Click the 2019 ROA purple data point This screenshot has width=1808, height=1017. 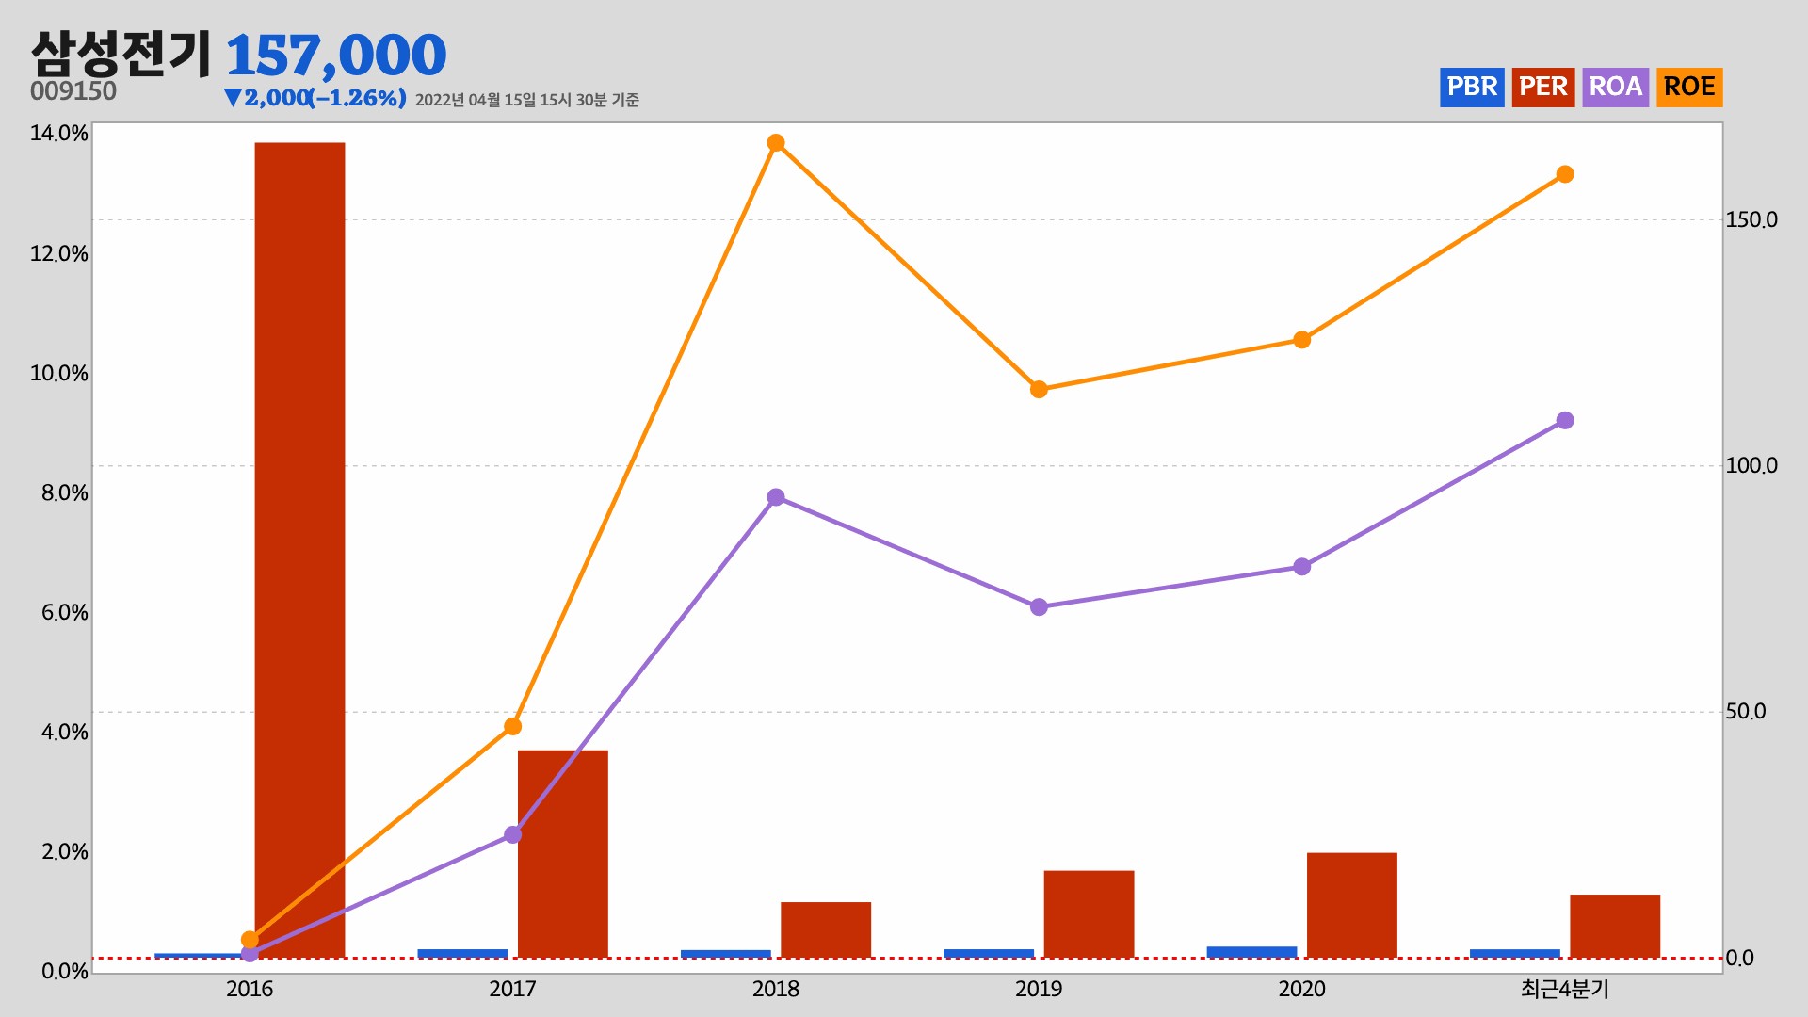pyautogui.click(x=1039, y=607)
